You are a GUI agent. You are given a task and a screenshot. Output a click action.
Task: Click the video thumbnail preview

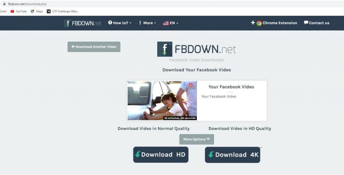(162, 101)
